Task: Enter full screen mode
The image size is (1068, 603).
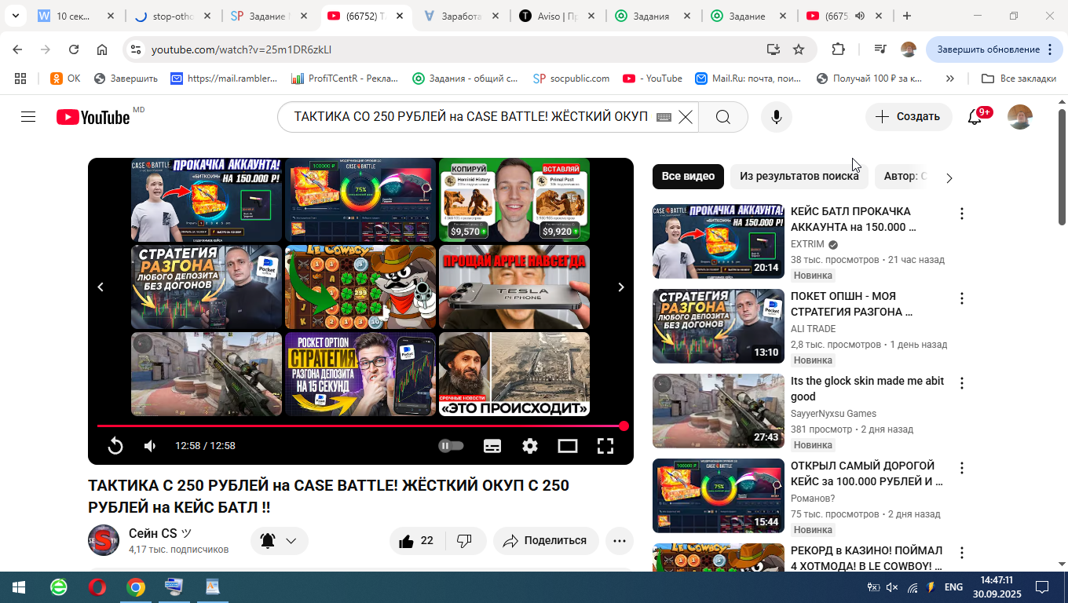Action: 605,446
